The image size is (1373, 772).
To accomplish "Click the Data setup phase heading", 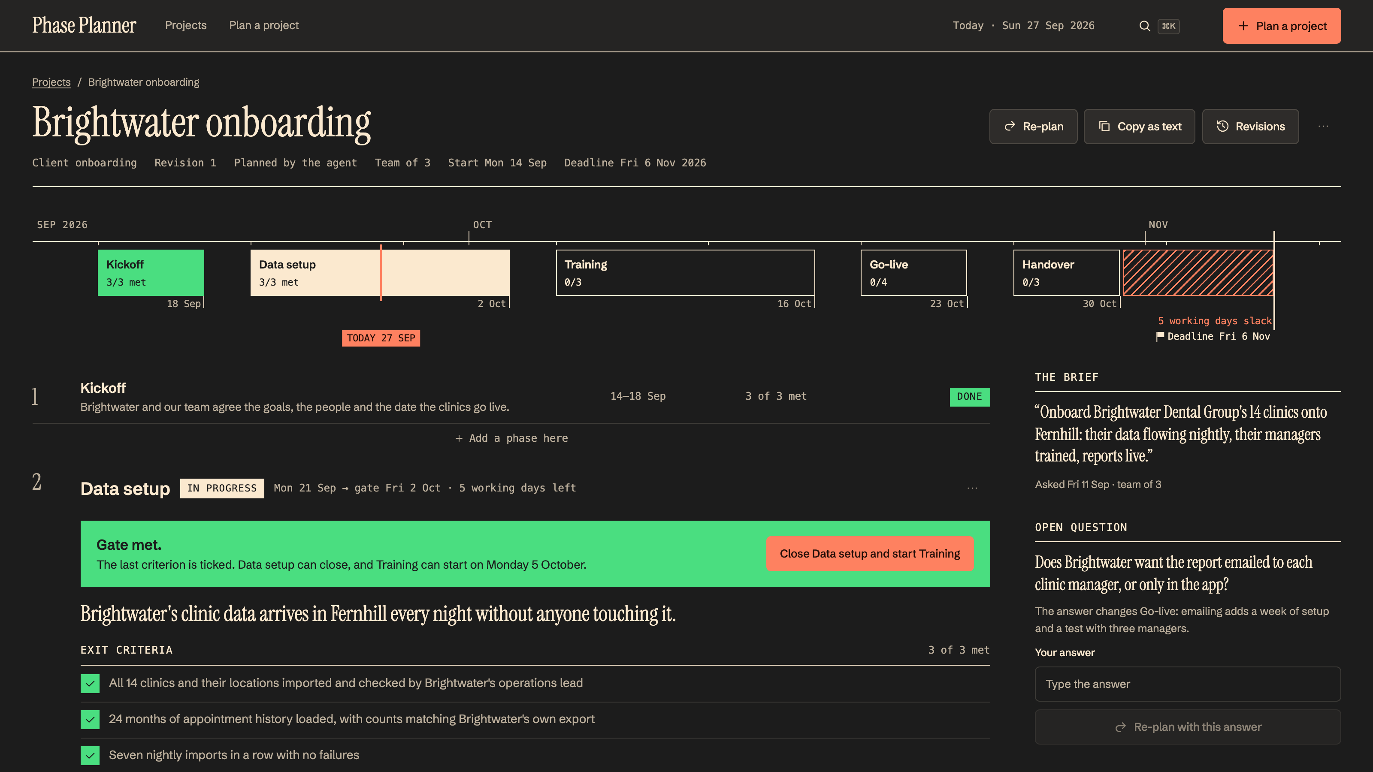I will [x=125, y=489].
